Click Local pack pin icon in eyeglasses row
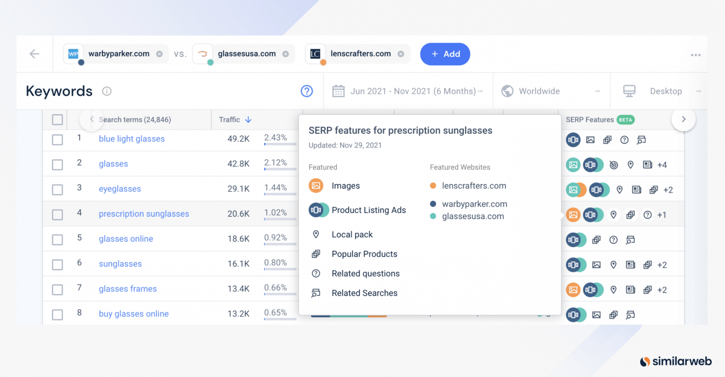 619,190
